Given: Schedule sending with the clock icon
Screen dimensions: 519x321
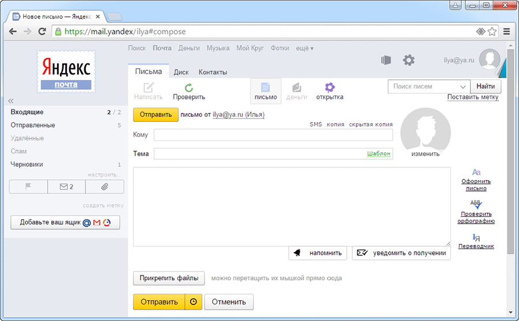Looking at the screenshot, I should coord(194,302).
